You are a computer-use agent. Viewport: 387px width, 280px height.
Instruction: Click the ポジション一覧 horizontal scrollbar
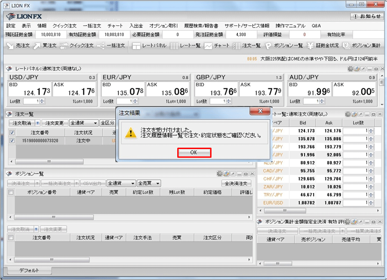pyautogui.click(x=54, y=217)
